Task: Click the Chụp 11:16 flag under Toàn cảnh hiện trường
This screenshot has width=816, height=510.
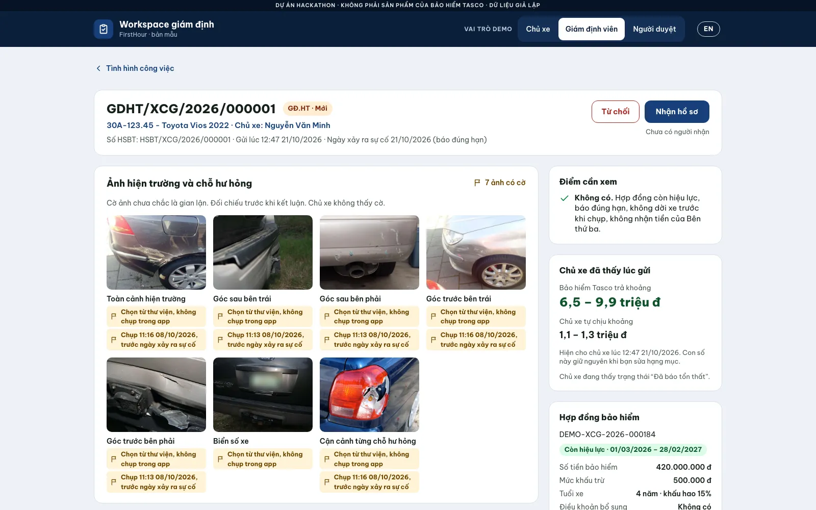Action: click(156, 340)
